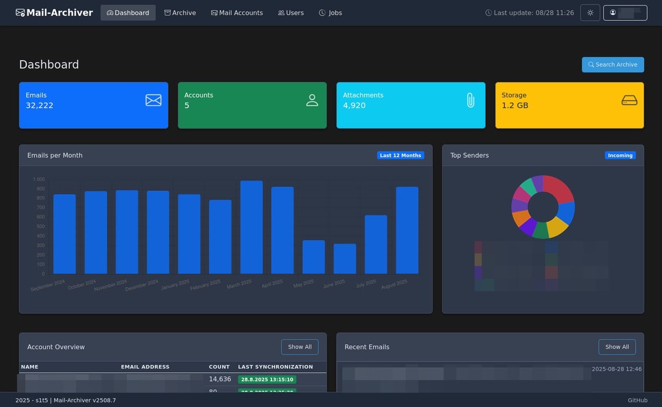This screenshot has height=407, width=662.
Task: Open the Dashboard nav tab
Action: point(128,13)
